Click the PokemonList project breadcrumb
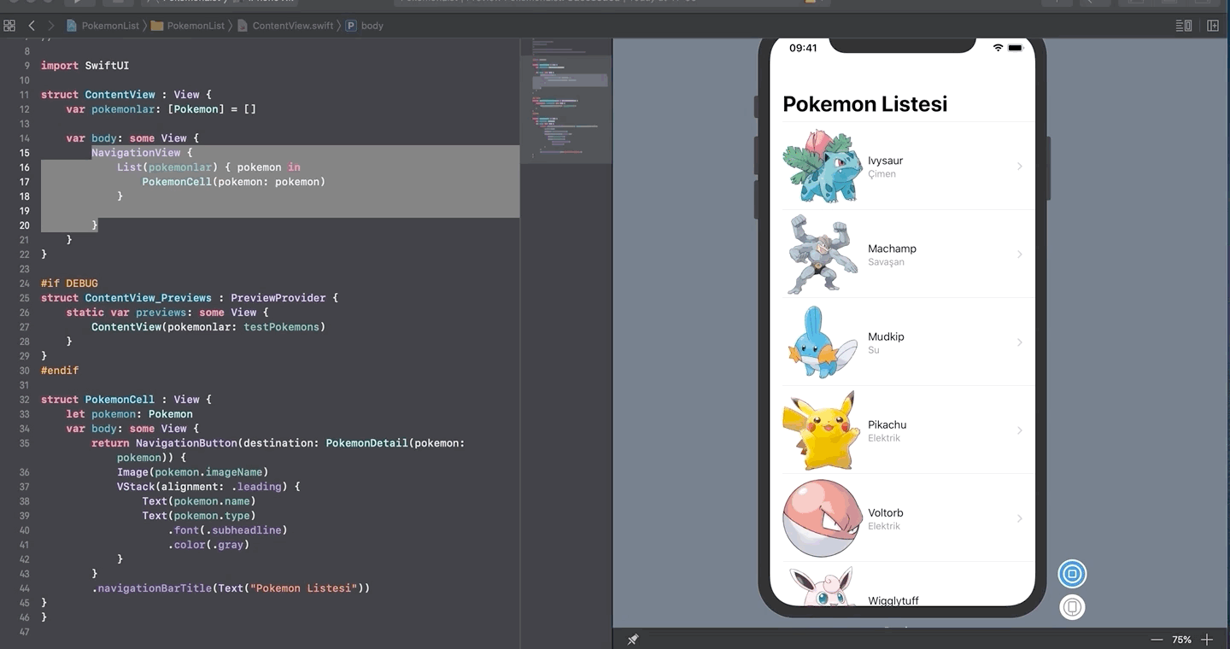Screen dimensions: 1230x649 (103, 26)
